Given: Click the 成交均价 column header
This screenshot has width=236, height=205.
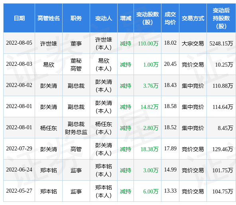Looking at the screenshot, I should [170, 18].
